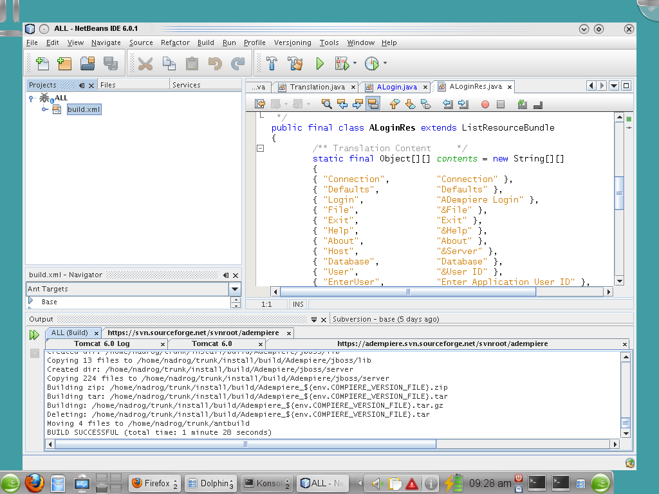Open the Refactor menu
The image size is (659, 494).
click(x=174, y=42)
